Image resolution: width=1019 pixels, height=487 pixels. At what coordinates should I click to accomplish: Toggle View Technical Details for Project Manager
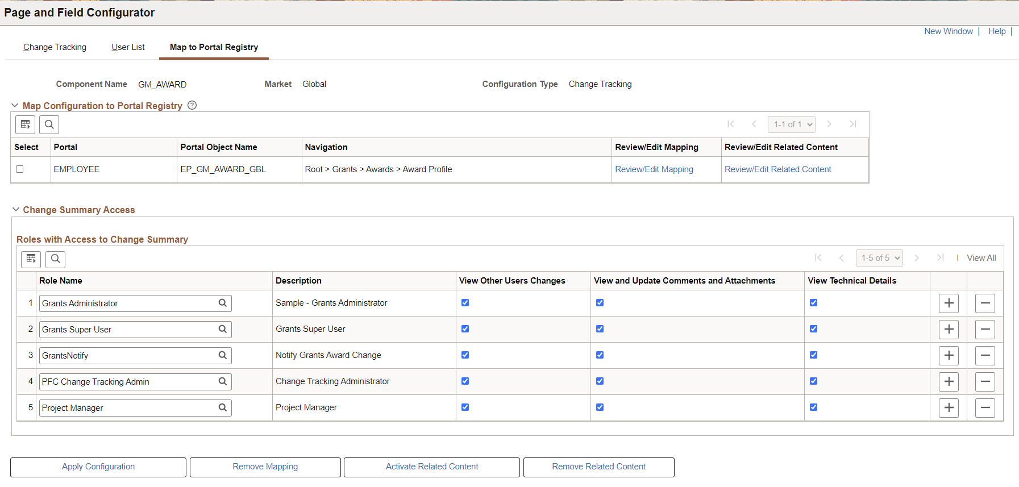[x=813, y=407]
